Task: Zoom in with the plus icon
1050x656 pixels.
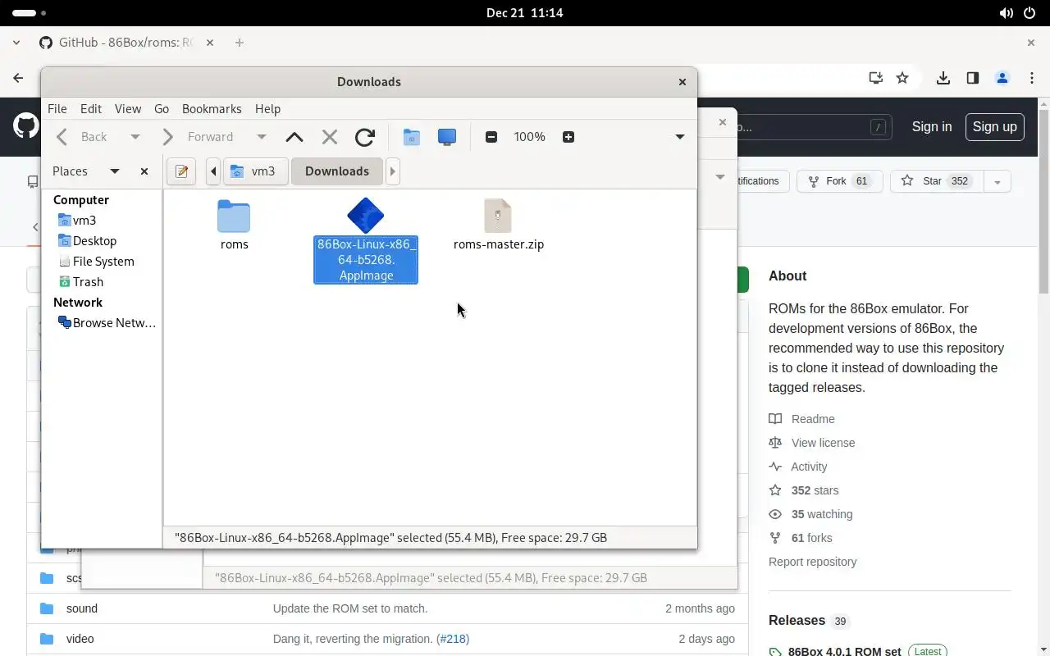Action: pos(568,137)
